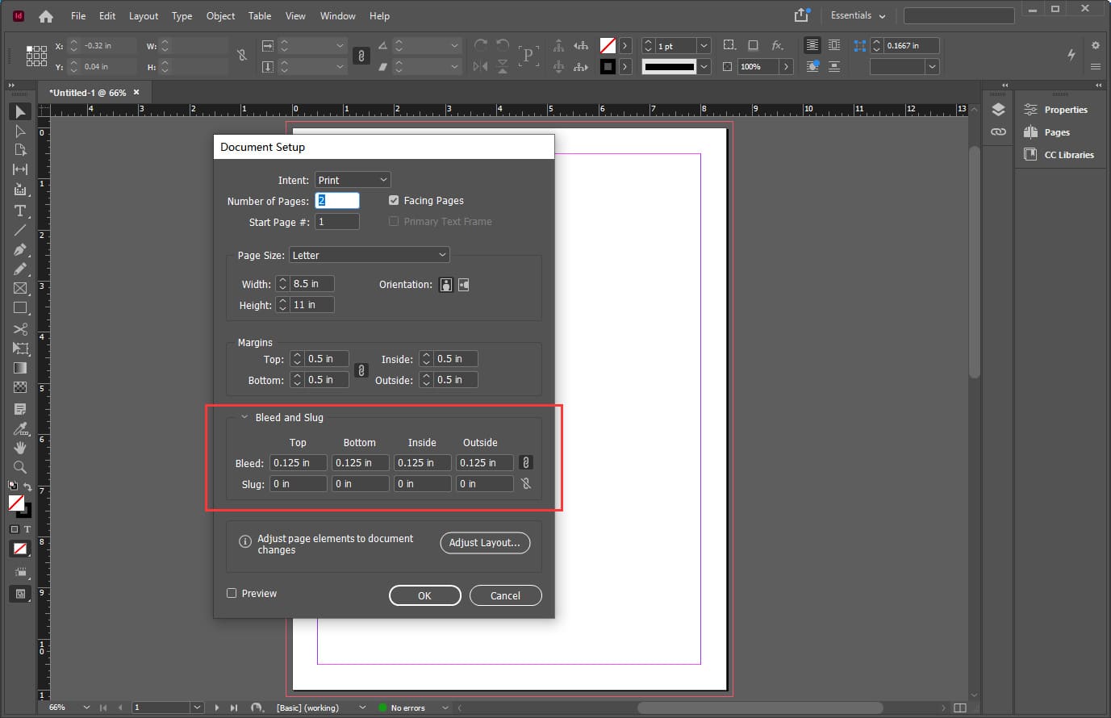This screenshot has width=1111, height=718.
Task: Select the Zoom tool
Action: coord(20,467)
